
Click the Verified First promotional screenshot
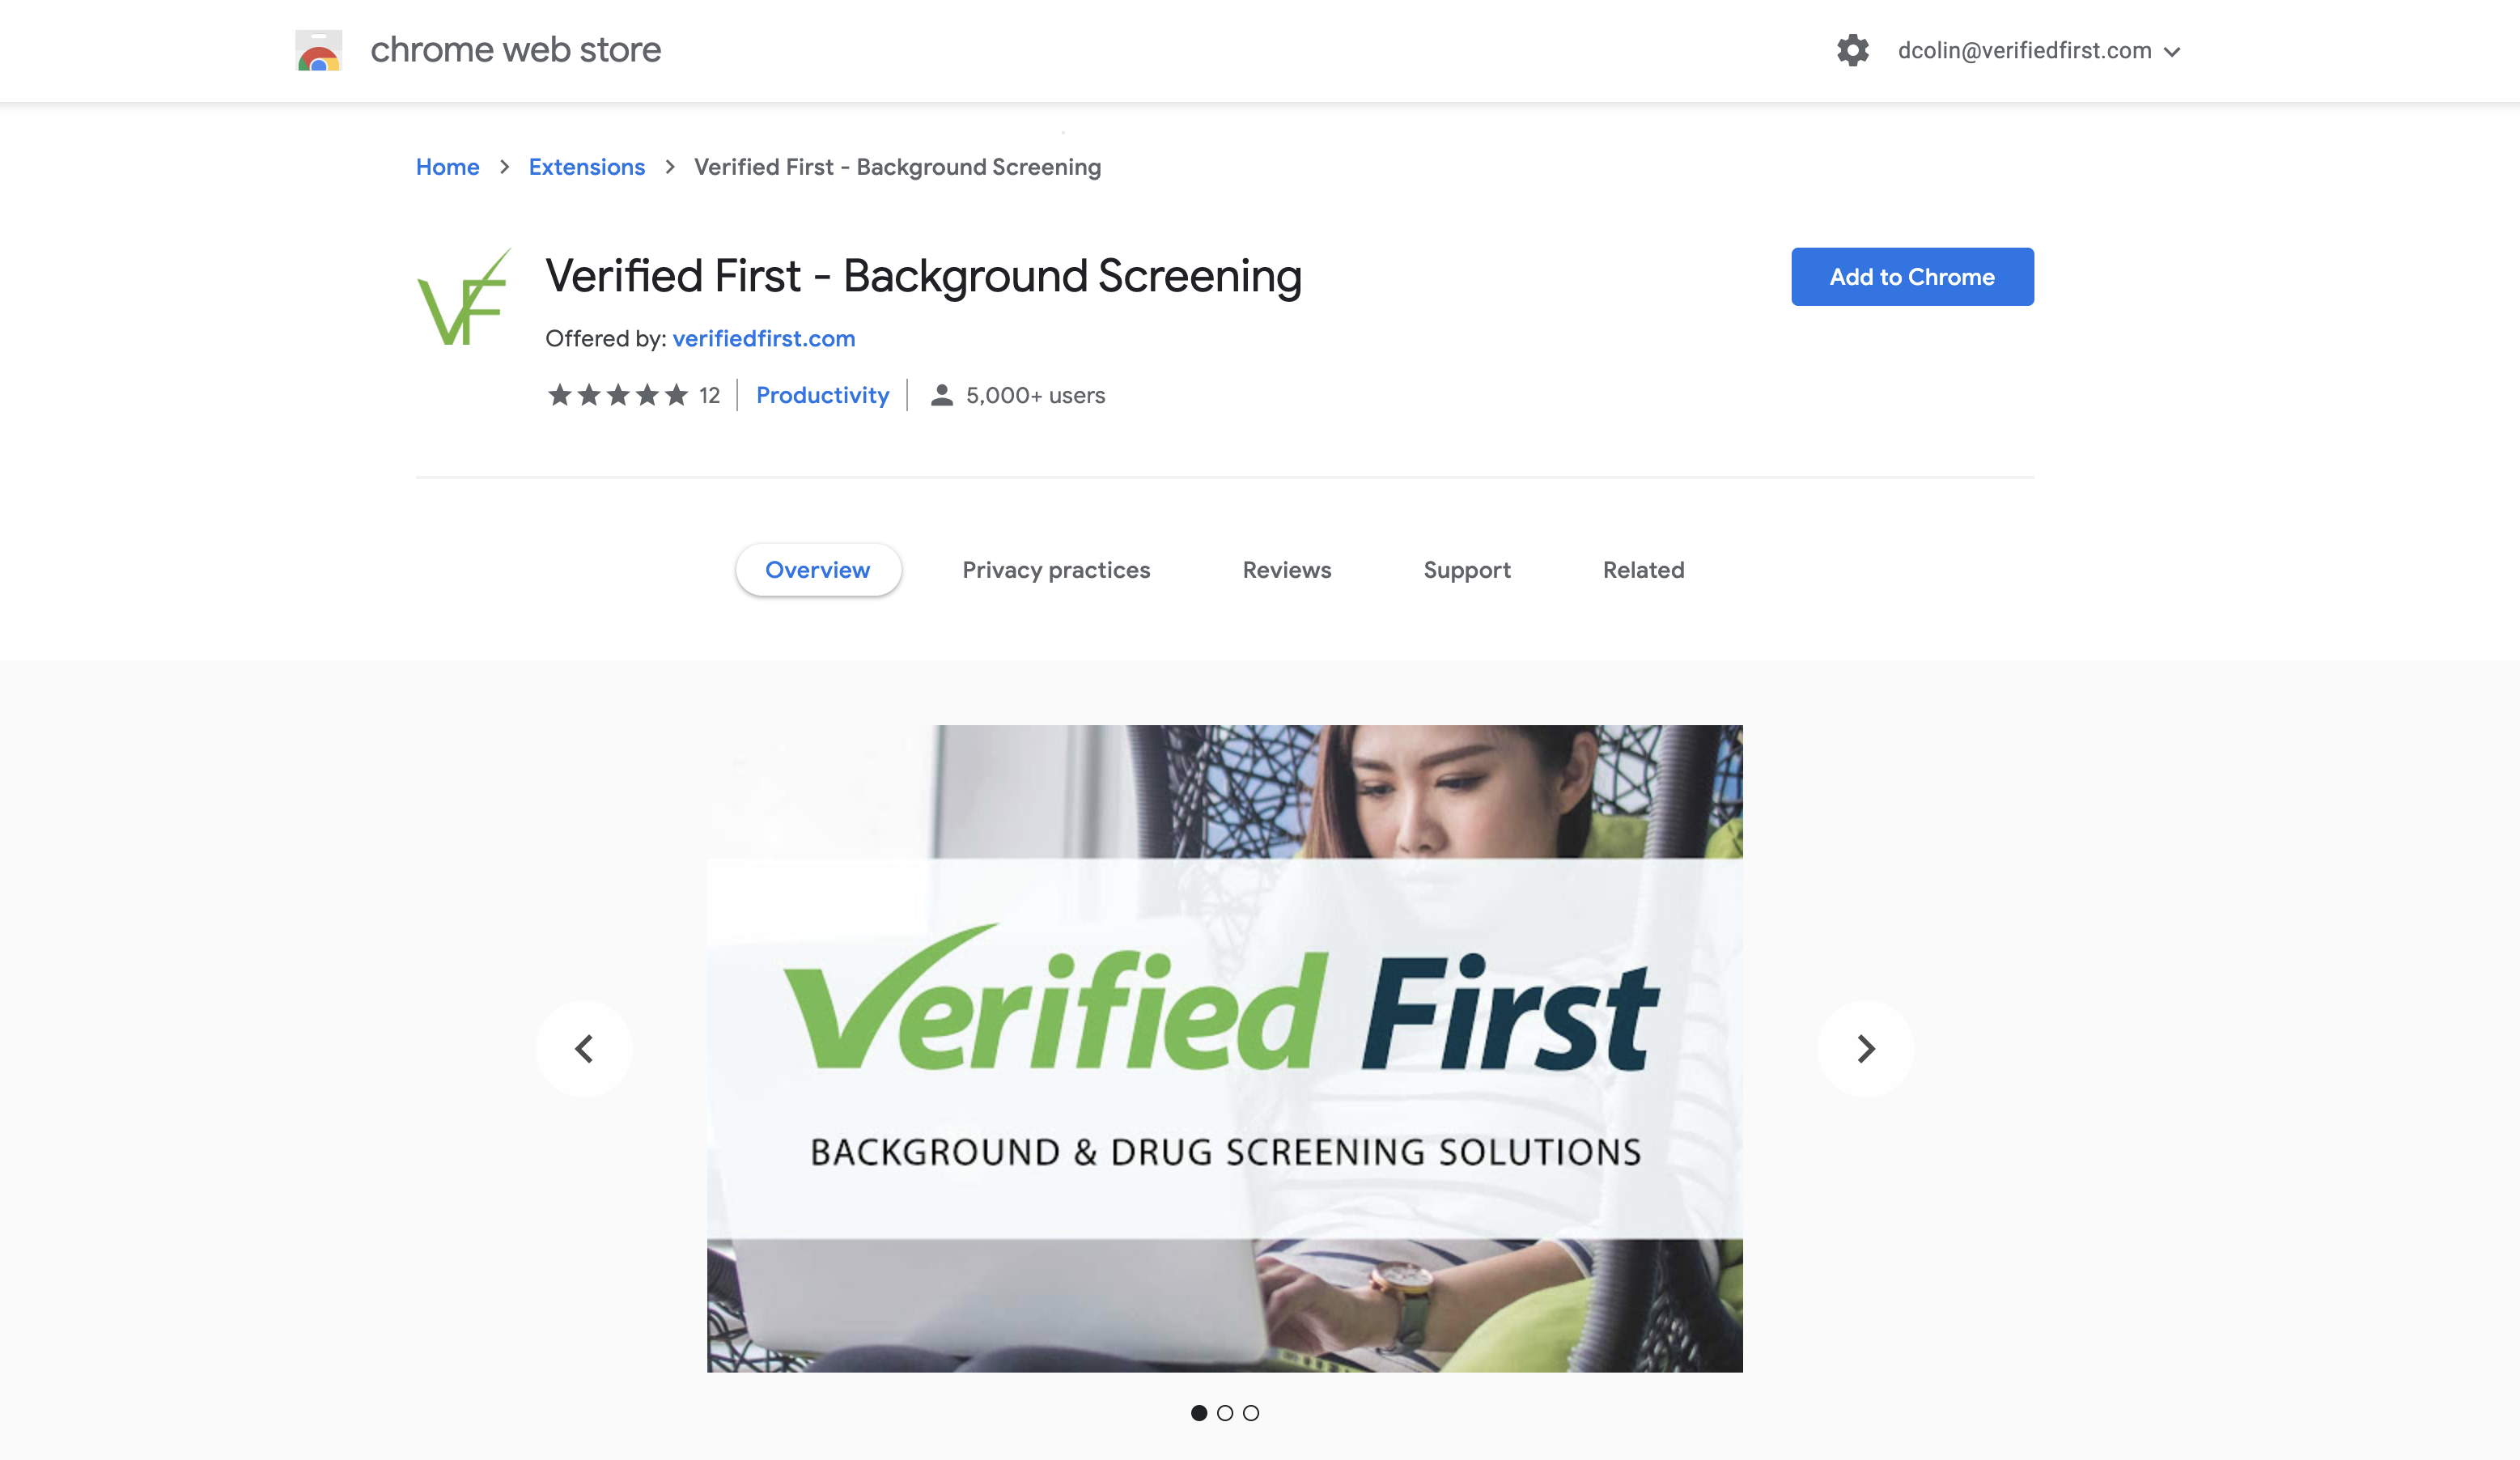click(1225, 1048)
